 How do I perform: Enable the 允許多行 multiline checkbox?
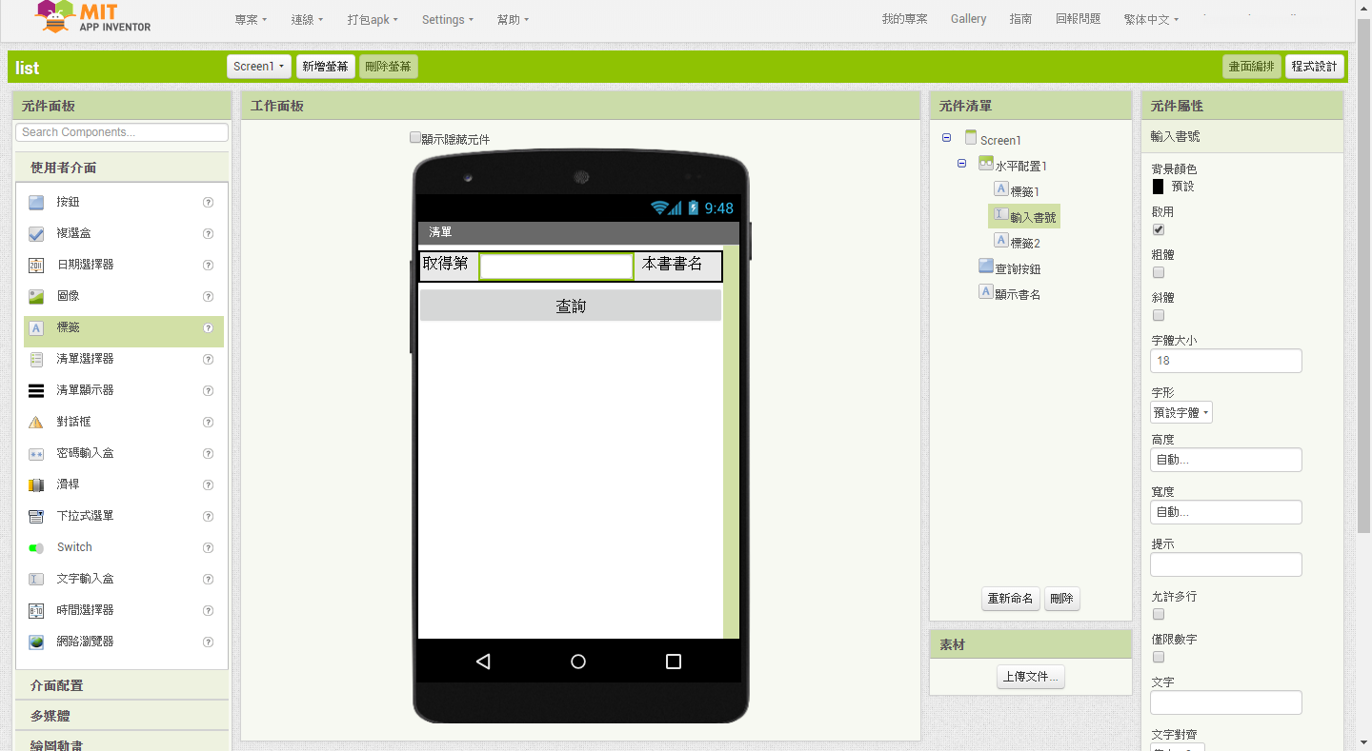[1159, 614]
